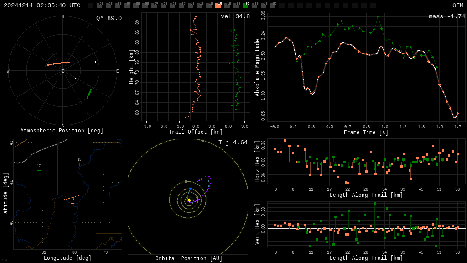Click station 17 green cross on map
467x263 pixels.
pos(39,170)
